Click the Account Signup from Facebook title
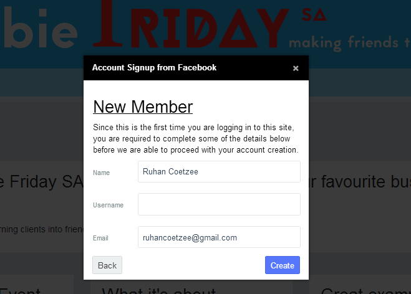Image resolution: width=411 pixels, height=294 pixels. [155, 67]
